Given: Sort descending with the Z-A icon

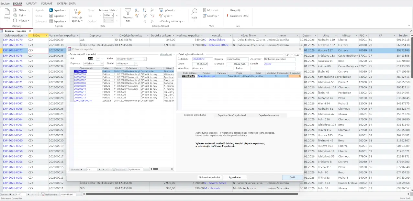Looking at the screenshot, I should pos(145,10).
